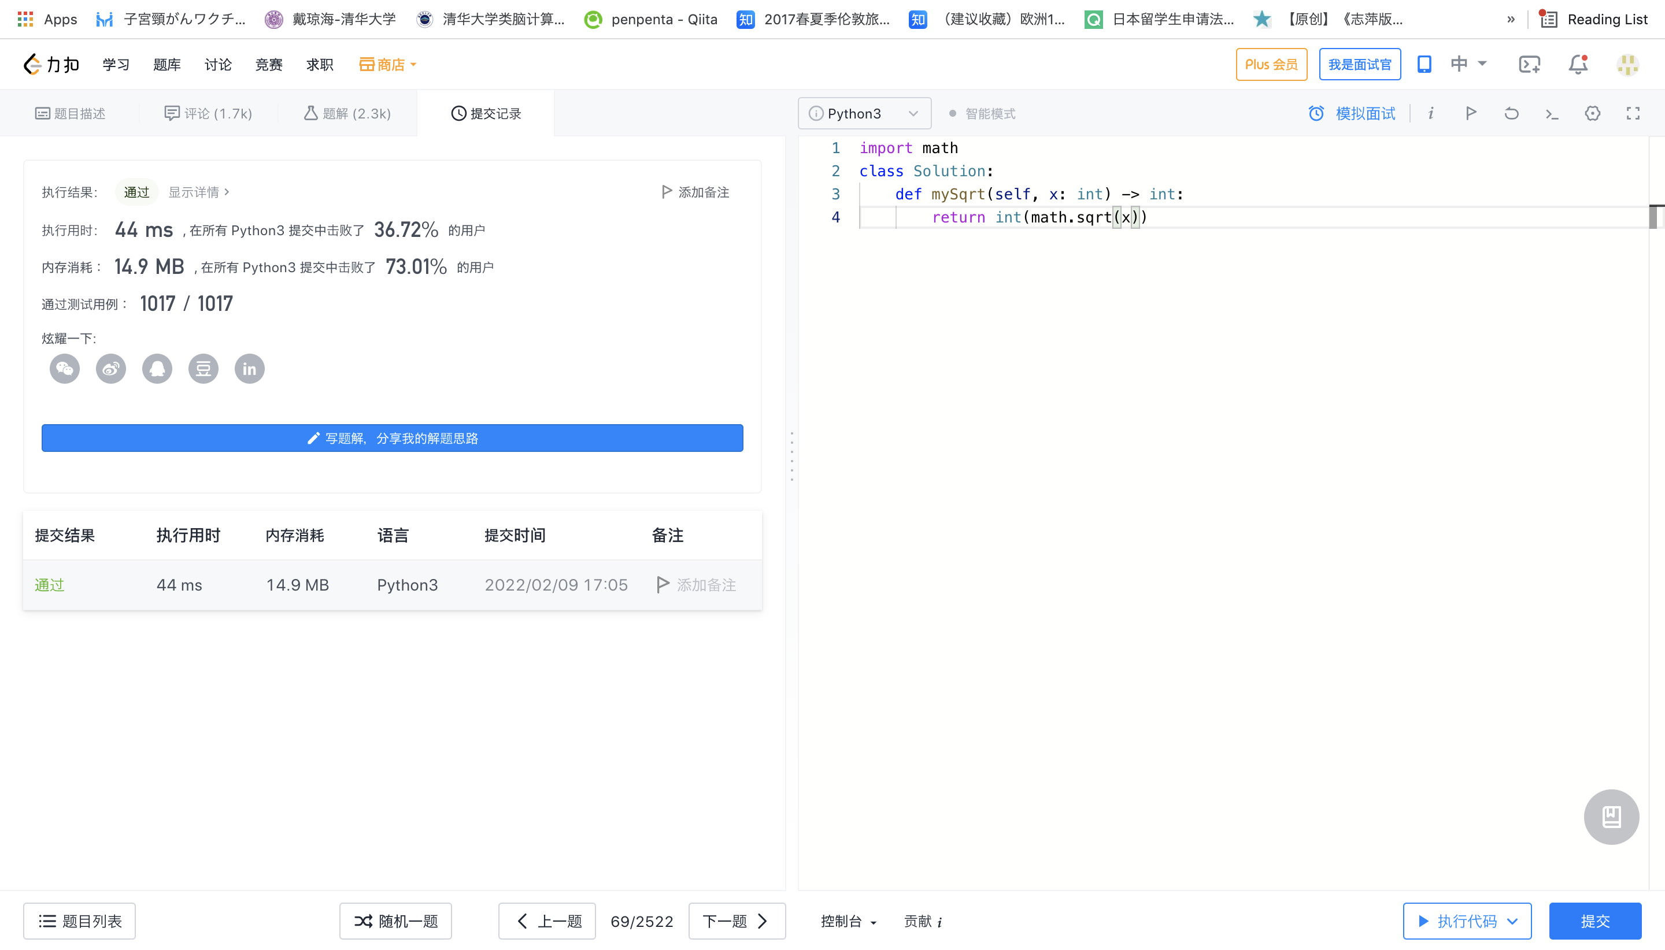
Task: Open the 竞赛 nav menu
Action: pos(268,65)
